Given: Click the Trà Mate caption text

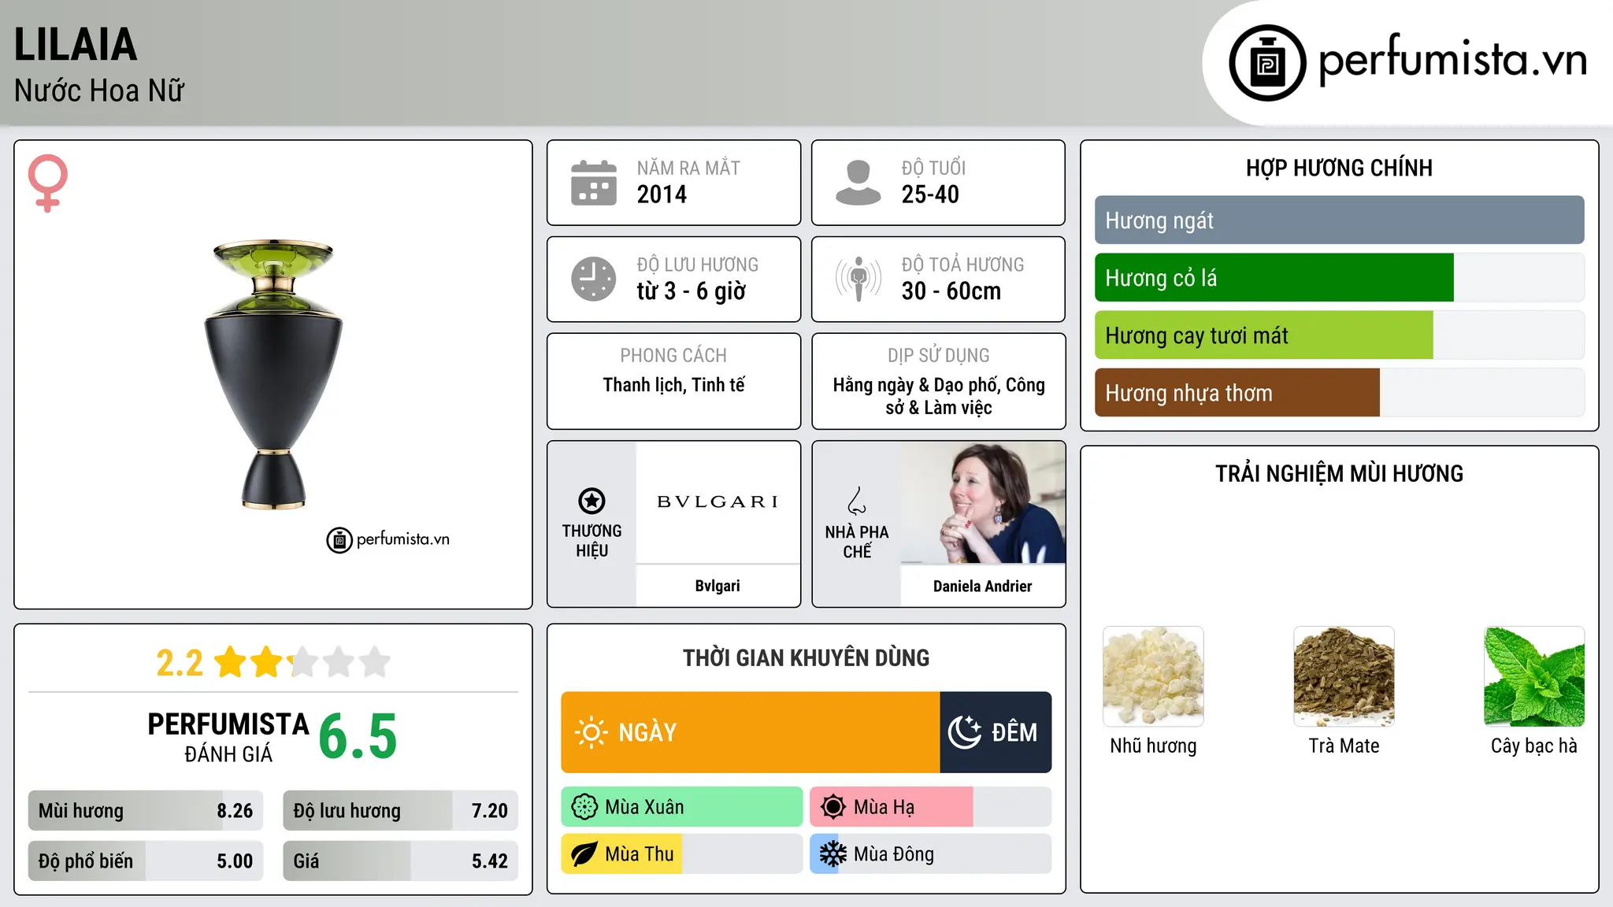Looking at the screenshot, I should pos(1344,746).
